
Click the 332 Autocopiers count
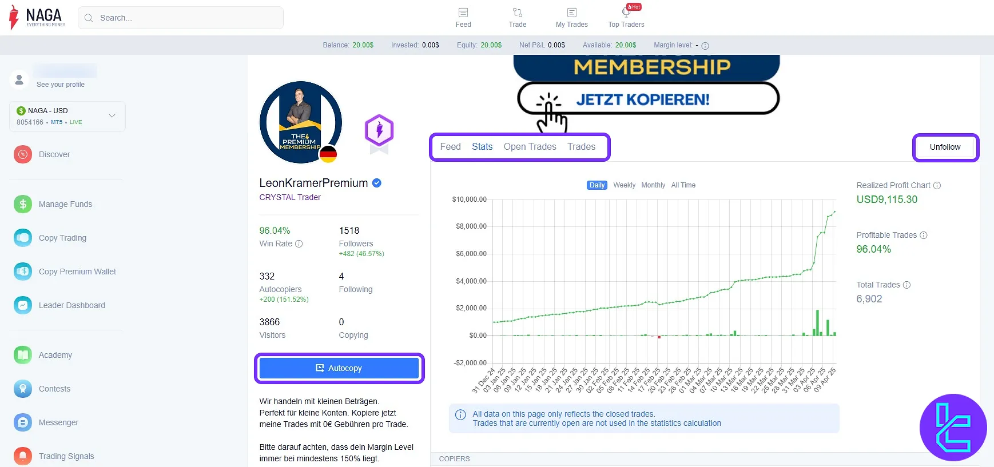(267, 277)
